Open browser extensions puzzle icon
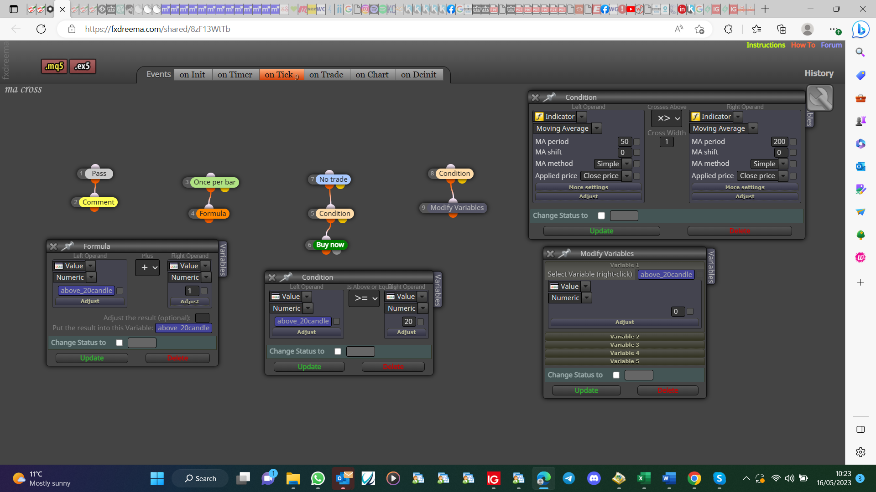This screenshot has width=876, height=492. coord(728,29)
